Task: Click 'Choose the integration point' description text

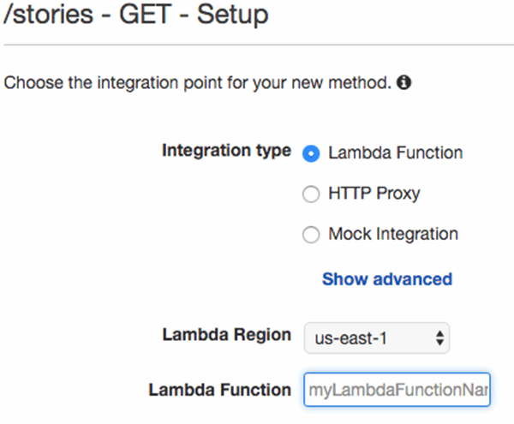Action: (x=197, y=84)
